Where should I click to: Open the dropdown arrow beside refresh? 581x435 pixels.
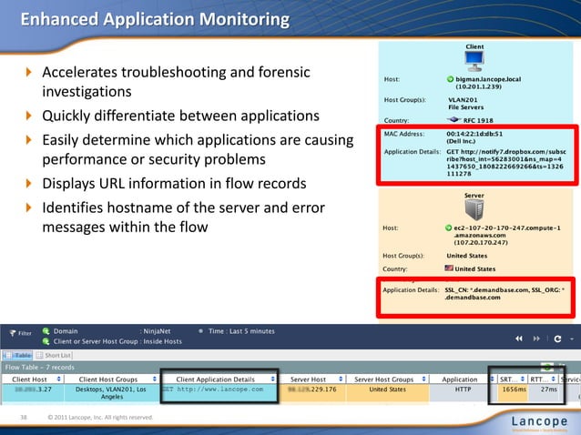pos(572,337)
